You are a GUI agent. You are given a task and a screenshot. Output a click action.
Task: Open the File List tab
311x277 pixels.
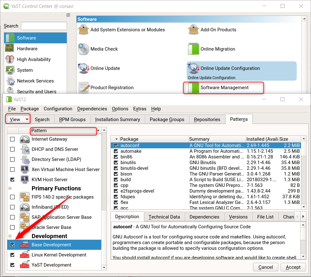(x=265, y=217)
